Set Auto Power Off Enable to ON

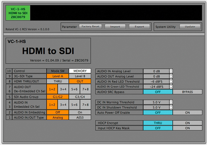click(x=187, y=113)
